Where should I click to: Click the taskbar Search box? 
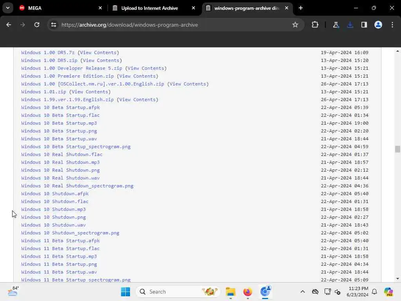click(178, 292)
